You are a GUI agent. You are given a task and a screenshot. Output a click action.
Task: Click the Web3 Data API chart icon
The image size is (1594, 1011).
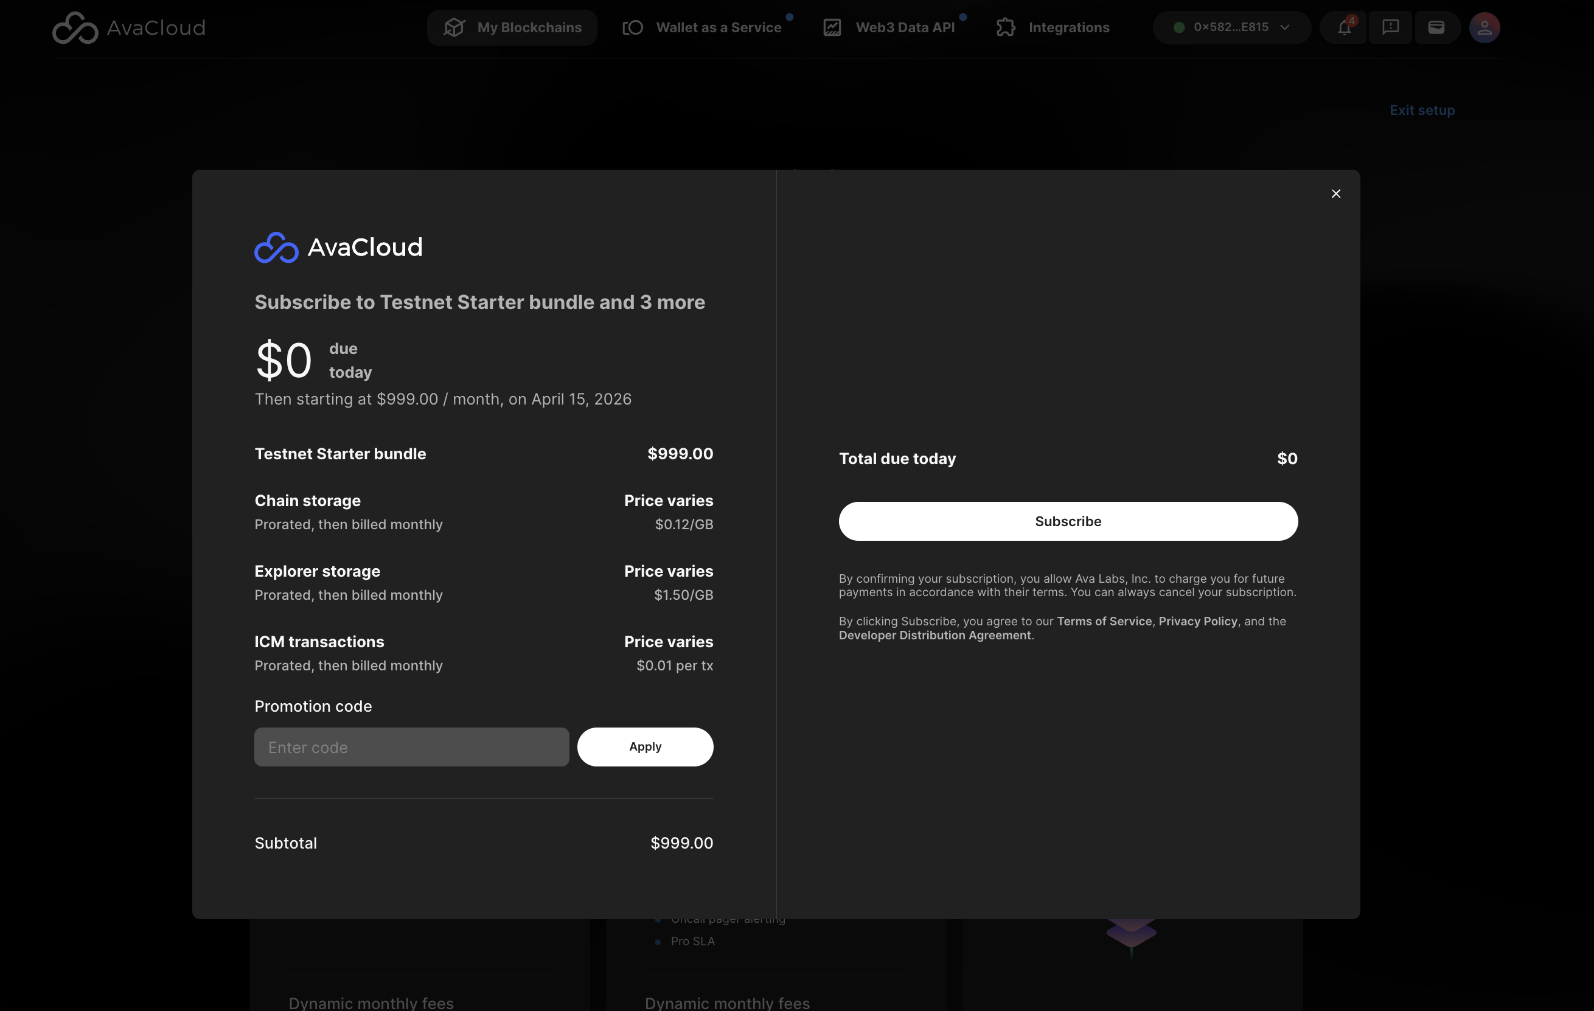click(832, 28)
